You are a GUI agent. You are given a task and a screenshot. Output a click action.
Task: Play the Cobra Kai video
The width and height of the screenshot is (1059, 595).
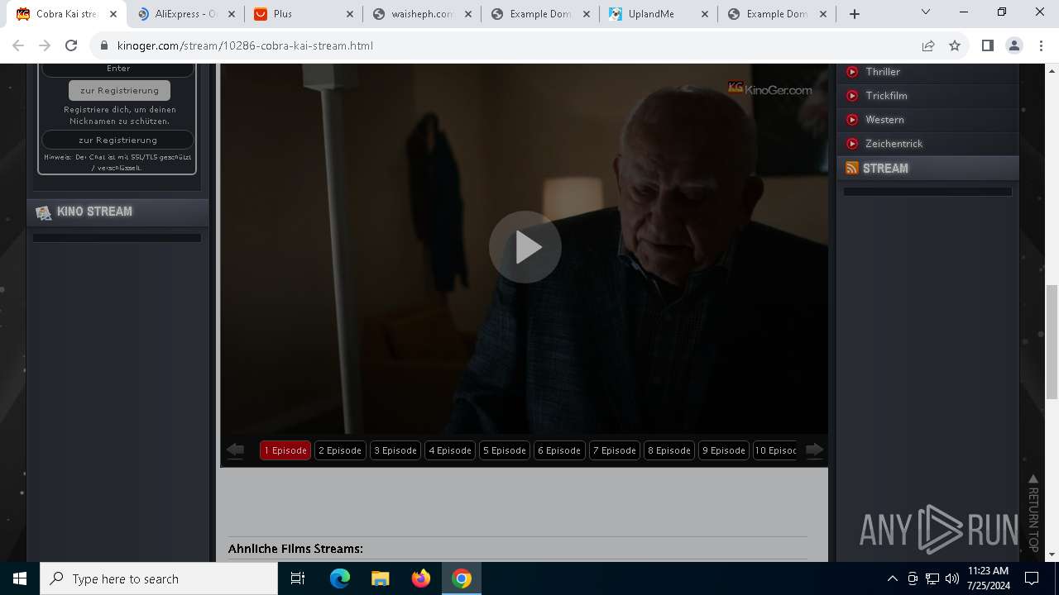coord(525,247)
